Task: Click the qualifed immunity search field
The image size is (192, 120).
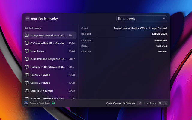Action: point(72,19)
